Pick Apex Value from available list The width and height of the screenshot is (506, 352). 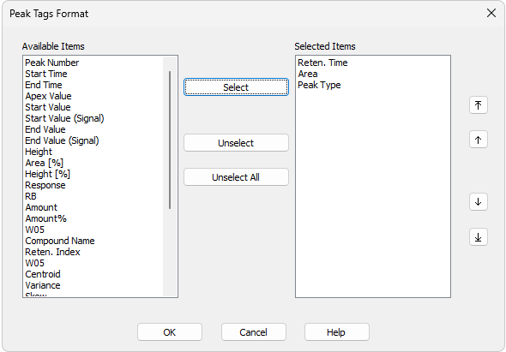click(x=48, y=96)
